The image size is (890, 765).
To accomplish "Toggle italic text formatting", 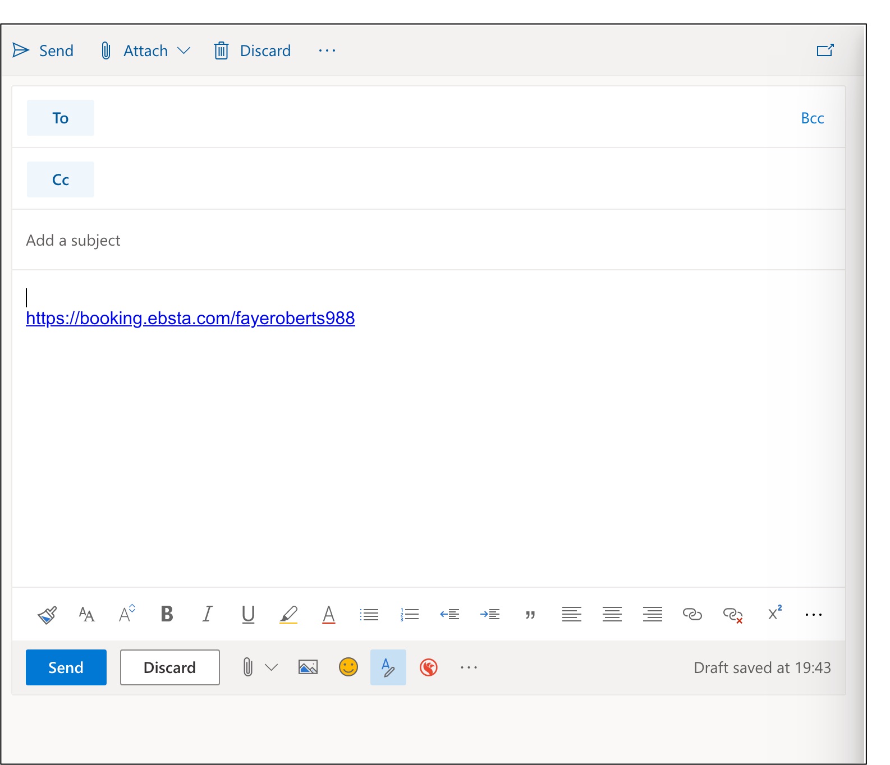I will point(207,615).
